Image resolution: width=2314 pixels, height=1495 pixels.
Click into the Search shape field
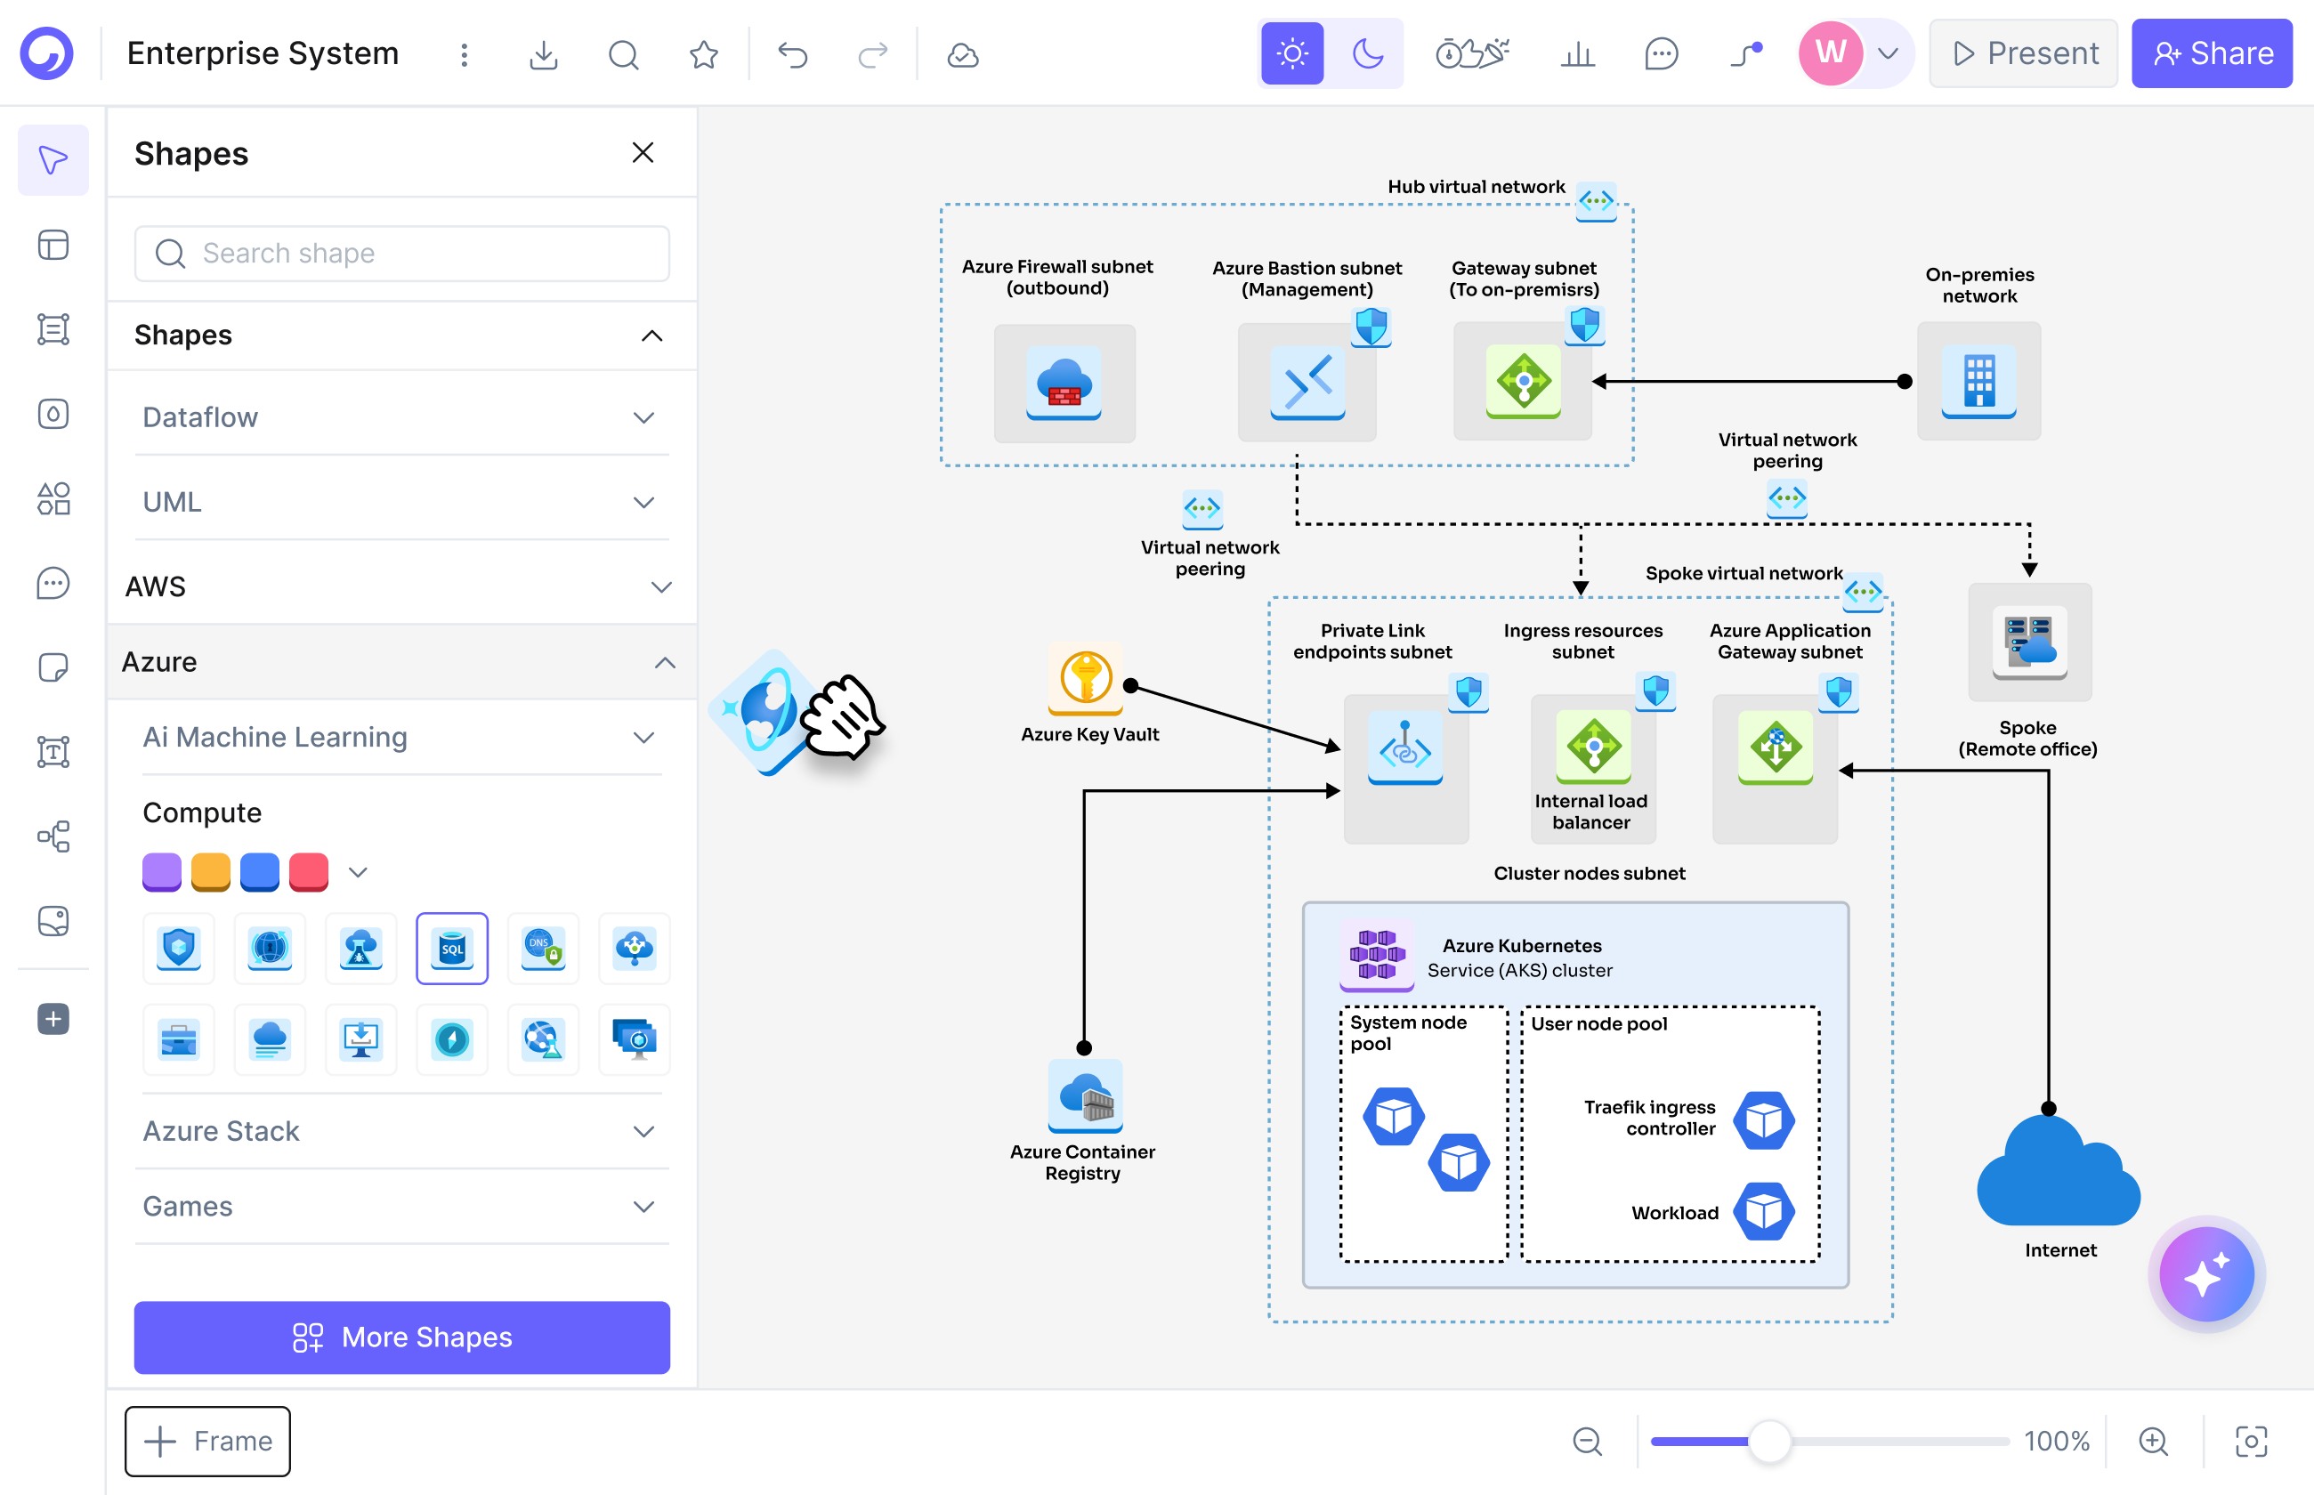402,254
